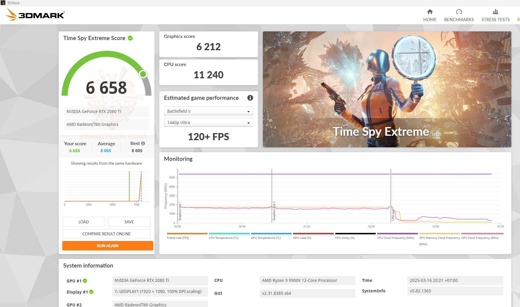The image size is (520, 307).
Task: Toggle the GPU Load (%) legend
Action: click(x=313, y=234)
